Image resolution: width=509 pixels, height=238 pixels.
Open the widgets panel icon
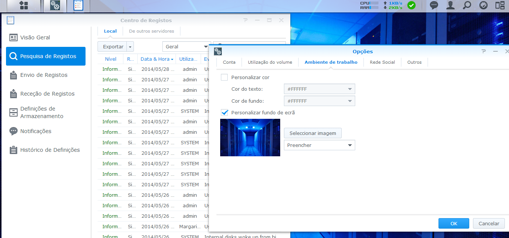tap(500, 5)
